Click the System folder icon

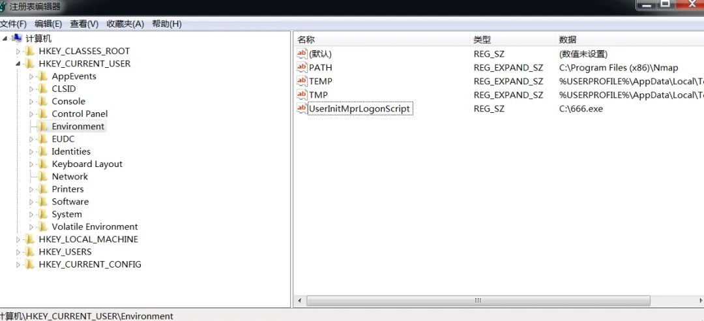(42, 214)
